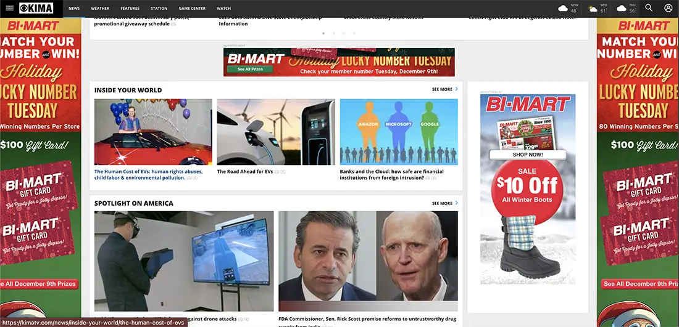
Task: Click See All December 9th Prizes in left ad
Action: 38,284
